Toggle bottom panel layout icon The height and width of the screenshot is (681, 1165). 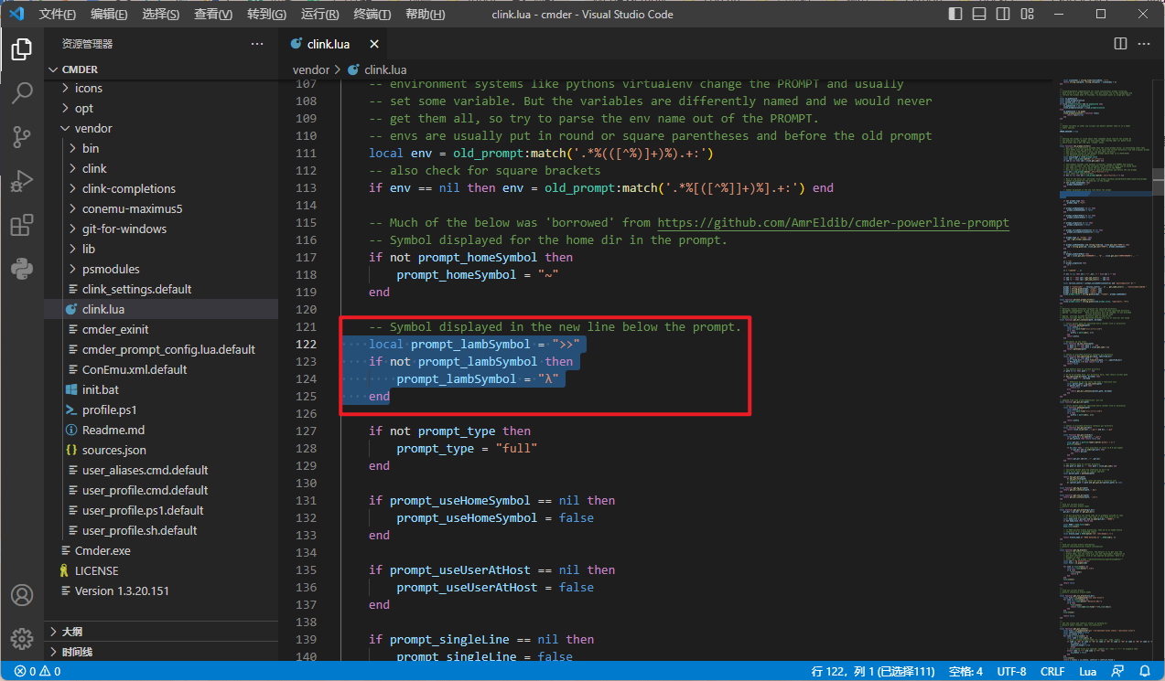pyautogui.click(x=979, y=14)
